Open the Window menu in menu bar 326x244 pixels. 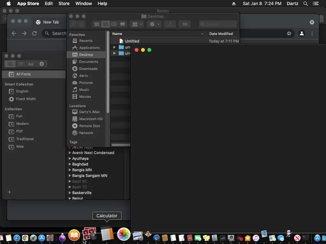[84, 3]
